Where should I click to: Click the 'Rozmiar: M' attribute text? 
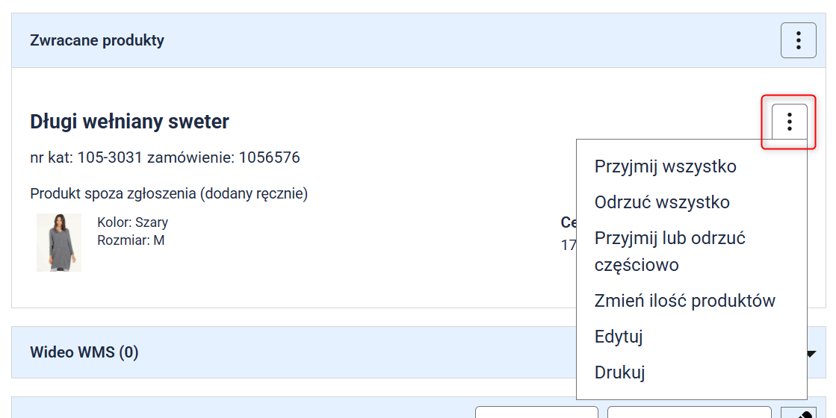pyautogui.click(x=131, y=240)
